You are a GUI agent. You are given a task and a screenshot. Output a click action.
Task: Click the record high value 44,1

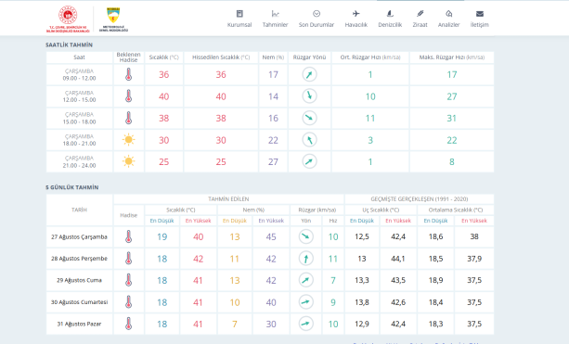(x=398, y=259)
